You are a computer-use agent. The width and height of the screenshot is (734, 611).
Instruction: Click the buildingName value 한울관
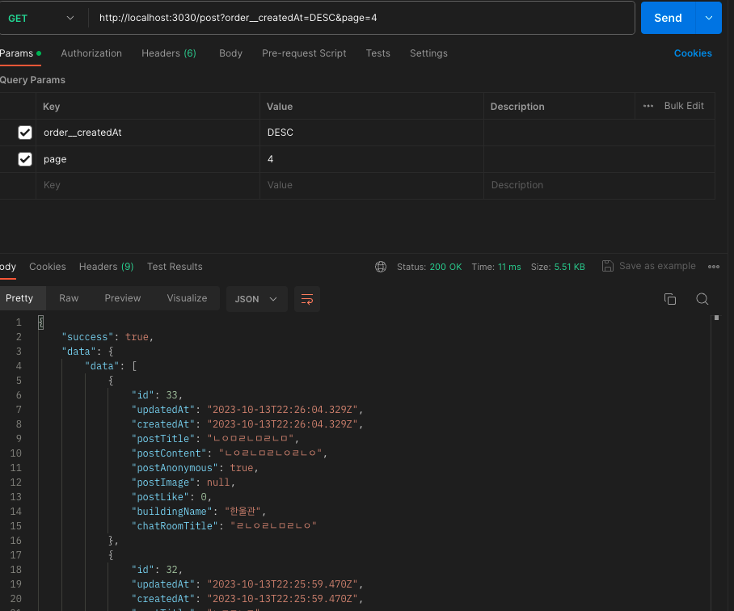coord(243,512)
